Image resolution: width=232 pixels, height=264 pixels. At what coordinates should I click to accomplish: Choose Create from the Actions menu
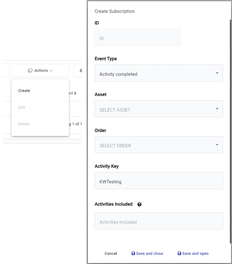tap(24, 91)
